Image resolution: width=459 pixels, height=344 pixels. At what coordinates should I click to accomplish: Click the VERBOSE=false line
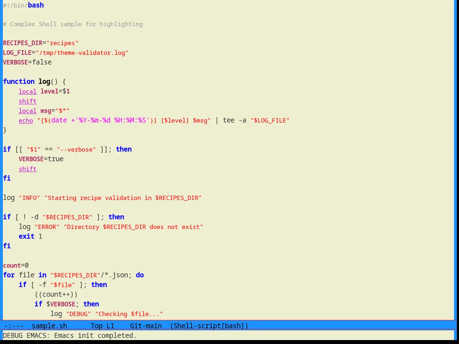click(27, 62)
